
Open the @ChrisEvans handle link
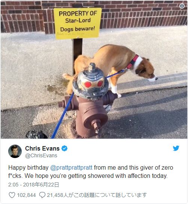coord(41,155)
